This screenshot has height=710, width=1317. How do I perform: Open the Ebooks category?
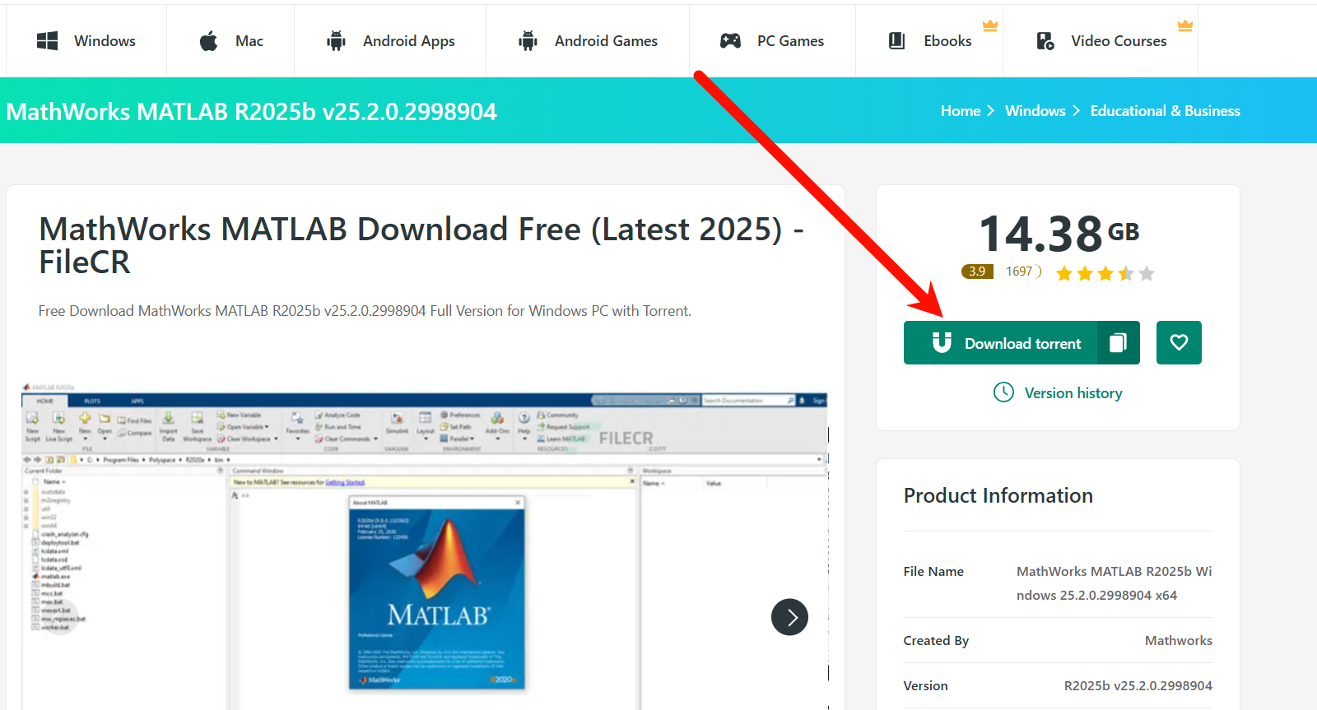(929, 41)
